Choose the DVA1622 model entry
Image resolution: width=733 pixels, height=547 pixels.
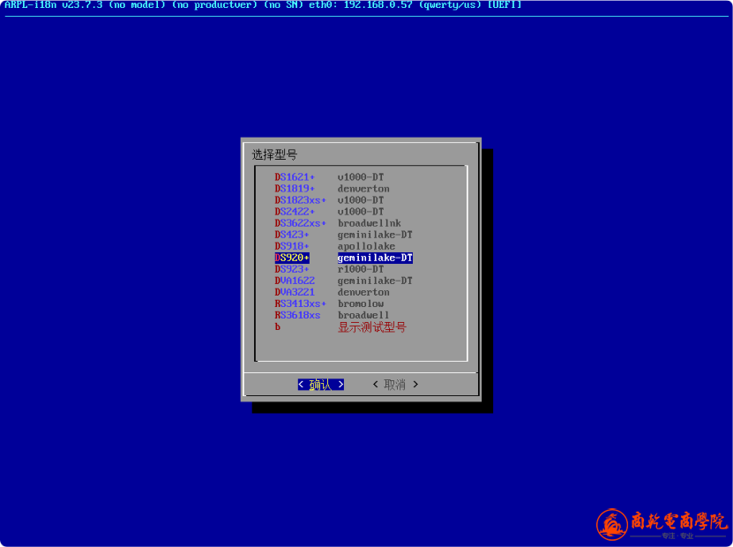pos(344,281)
